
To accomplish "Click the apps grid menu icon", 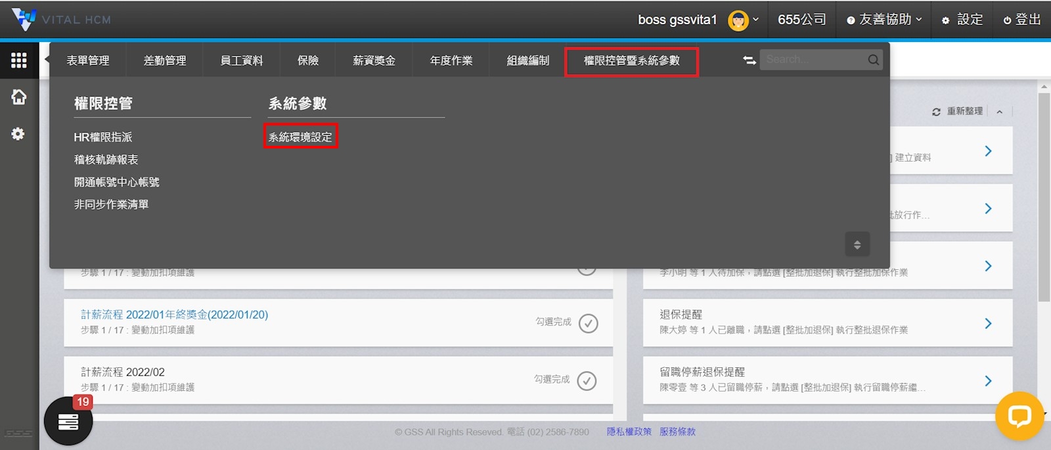I will pyautogui.click(x=18, y=60).
